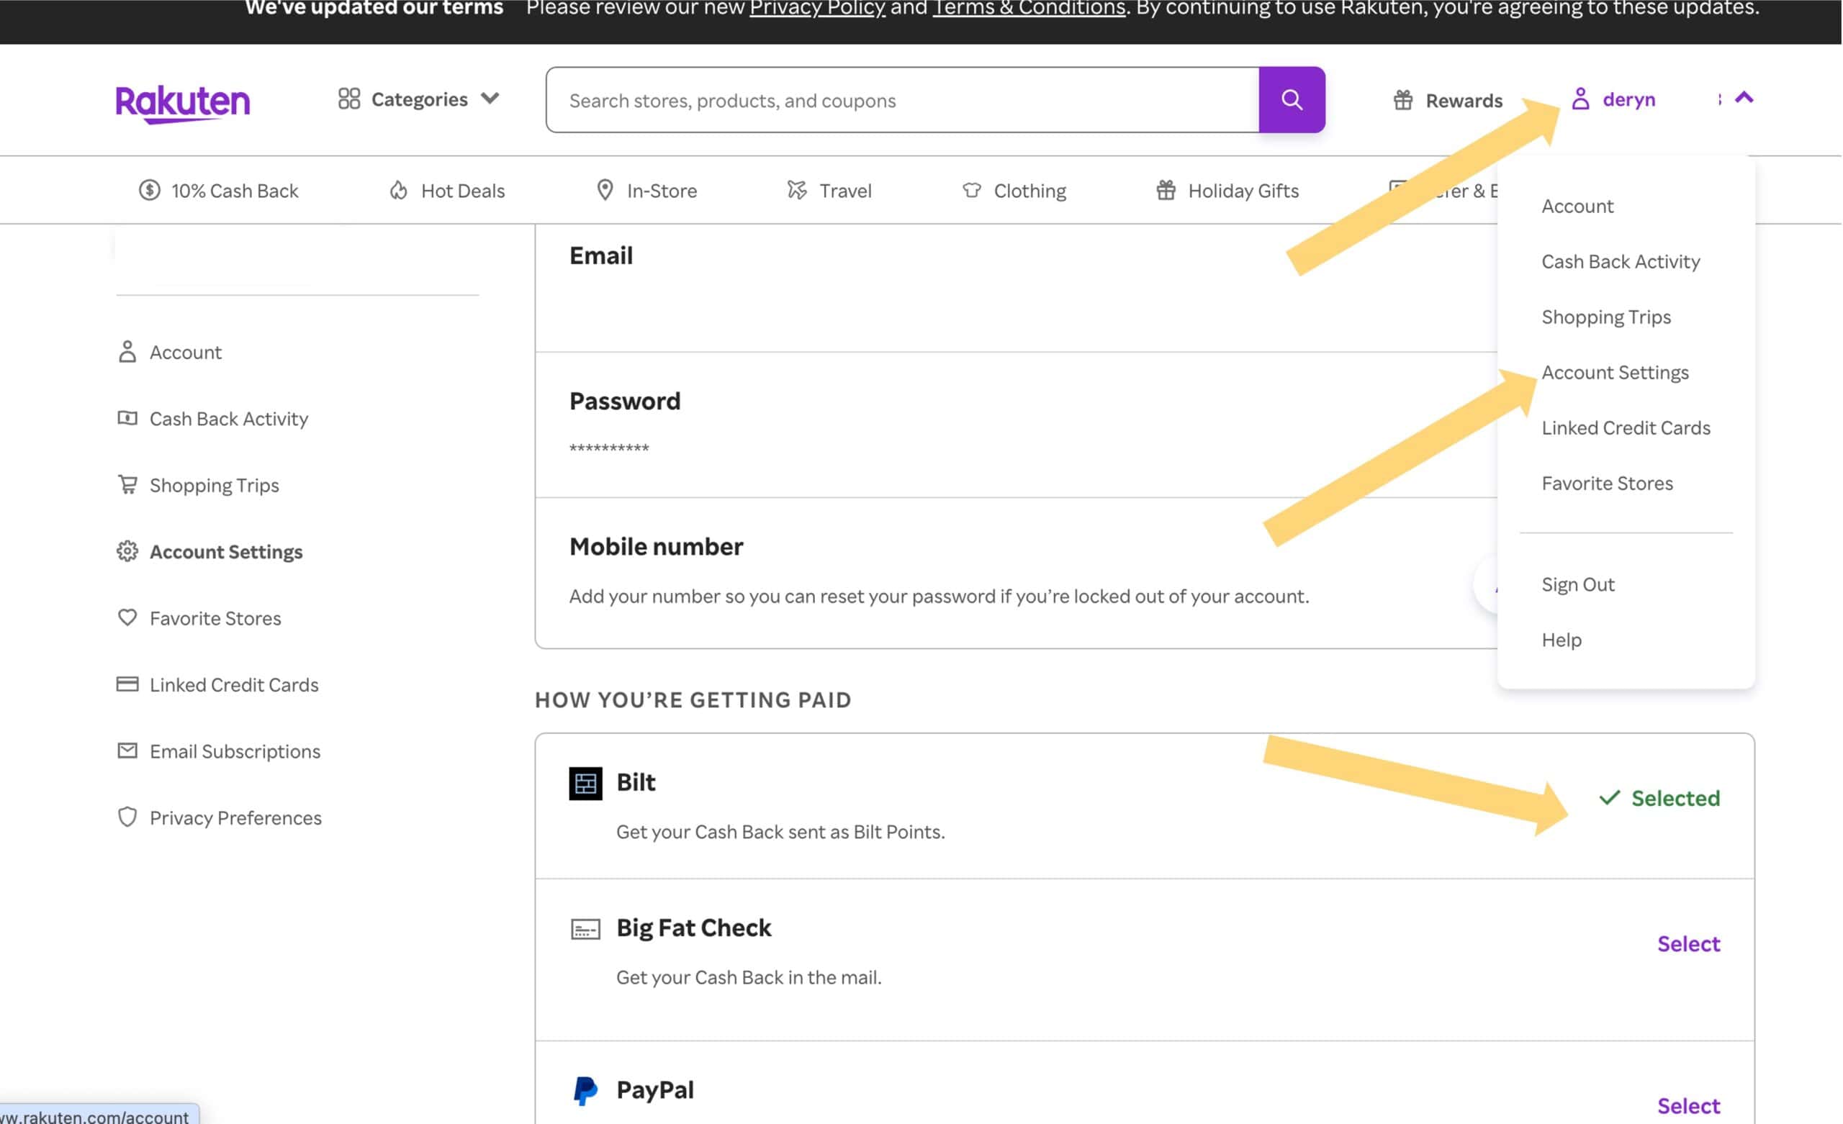Choose Shopping Trips in dropdown menu

tap(1606, 317)
